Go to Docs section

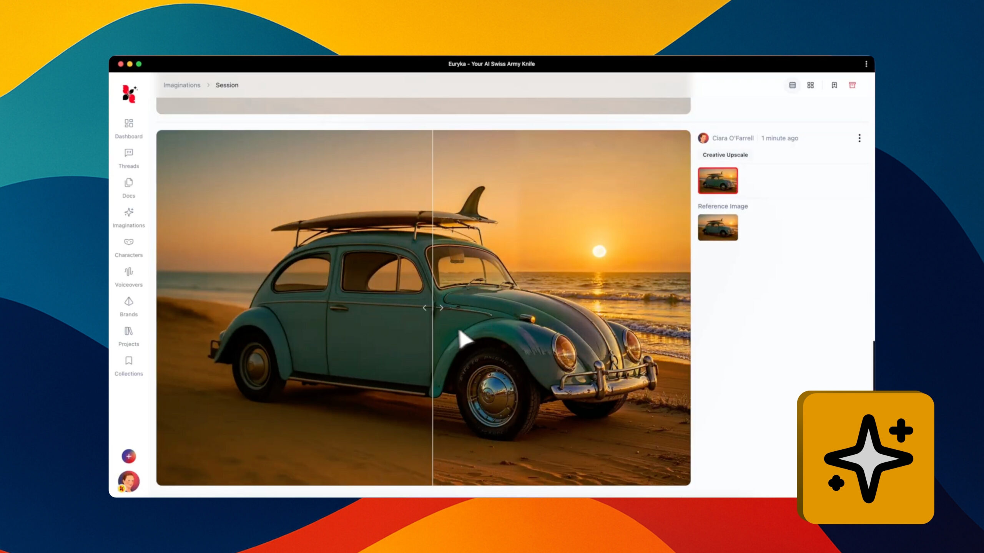(x=128, y=183)
